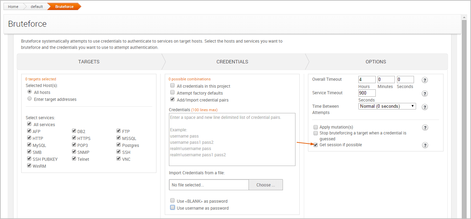The height and width of the screenshot is (219, 471).
Task: Open help for Time Between Attempts
Action: pos(425,107)
